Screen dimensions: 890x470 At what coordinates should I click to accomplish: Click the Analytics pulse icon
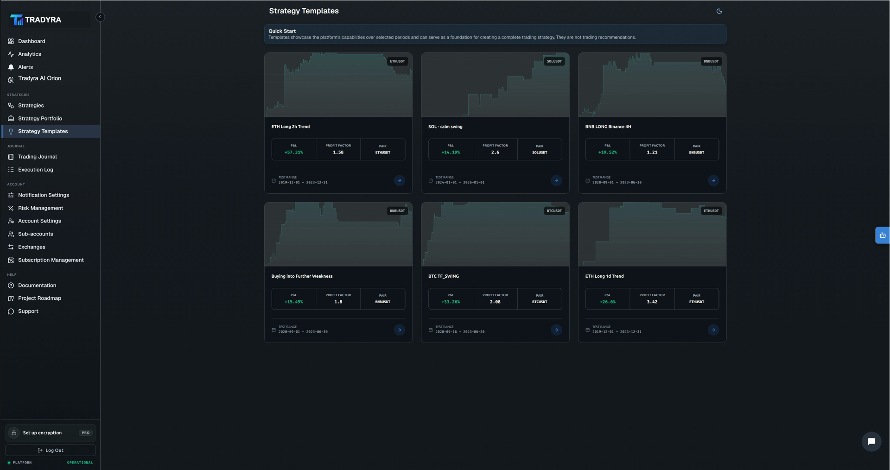11,54
